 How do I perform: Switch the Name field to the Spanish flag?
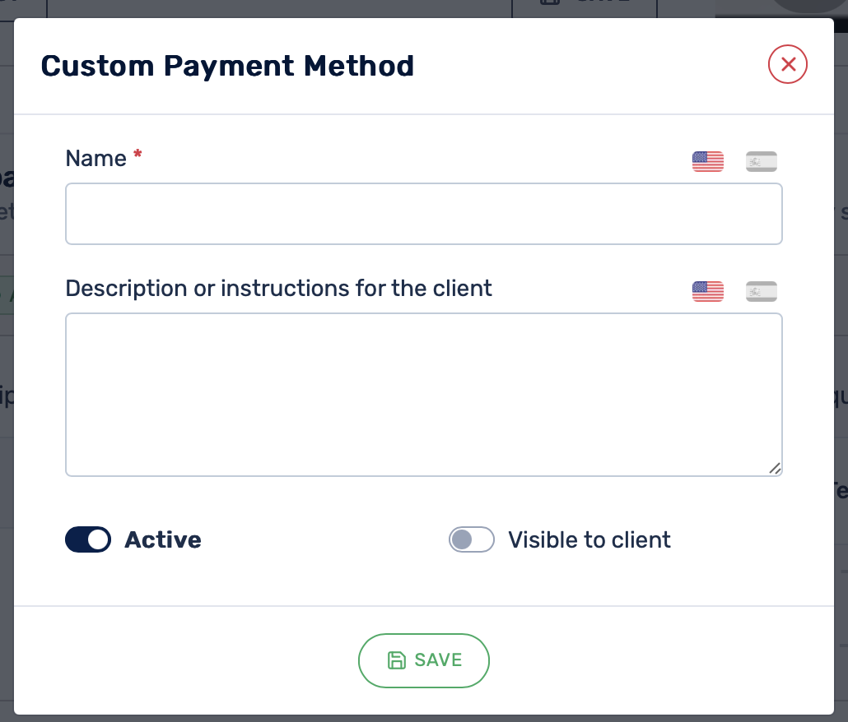[x=761, y=161]
